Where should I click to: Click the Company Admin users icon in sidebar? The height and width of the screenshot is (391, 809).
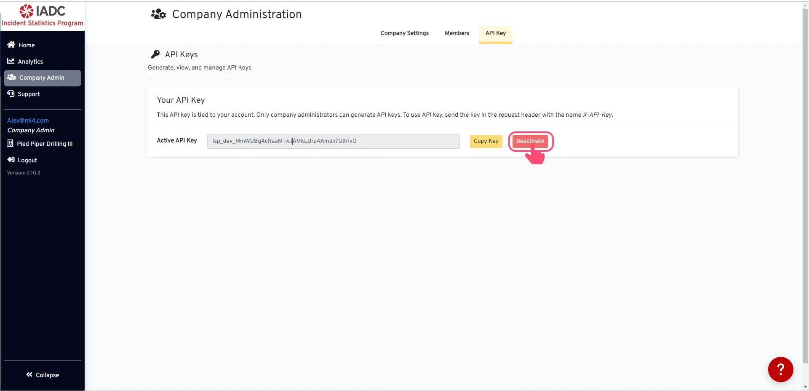tap(12, 77)
